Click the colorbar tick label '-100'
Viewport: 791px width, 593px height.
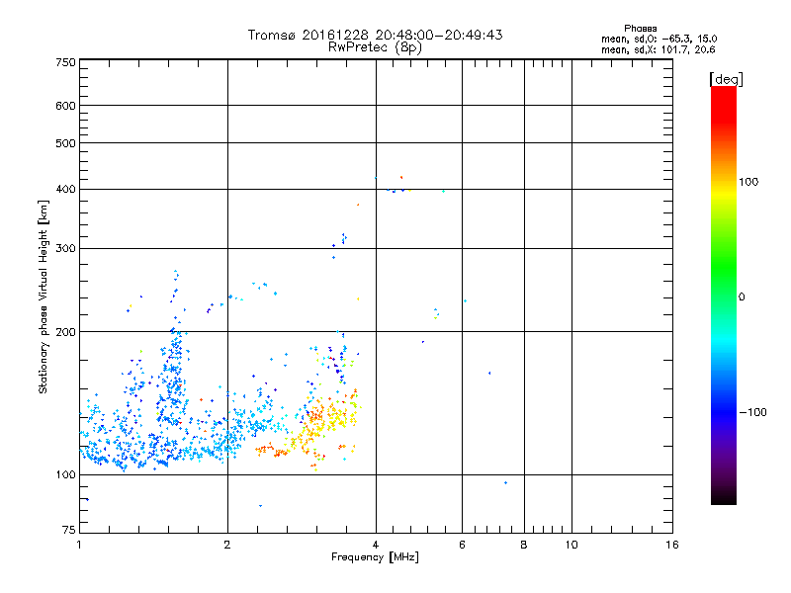752,412
